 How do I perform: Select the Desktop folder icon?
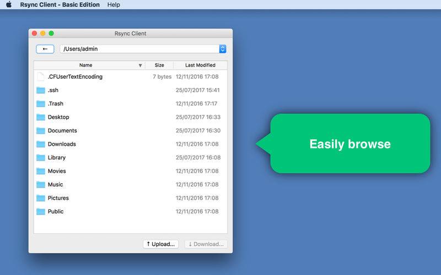[x=41, y=117]
